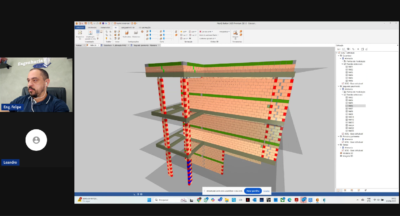Click the Imagem 3D tool icon

tap(235, 33)
